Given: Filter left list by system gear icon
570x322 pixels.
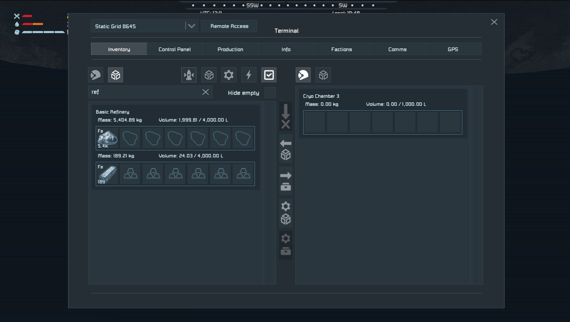Looking at the screenshot, I should coord(229,75).
